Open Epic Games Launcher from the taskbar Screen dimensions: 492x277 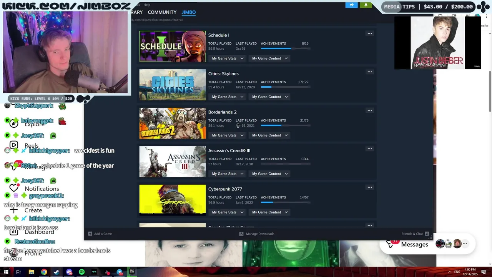pyautogui.click(x=132, y=272)
